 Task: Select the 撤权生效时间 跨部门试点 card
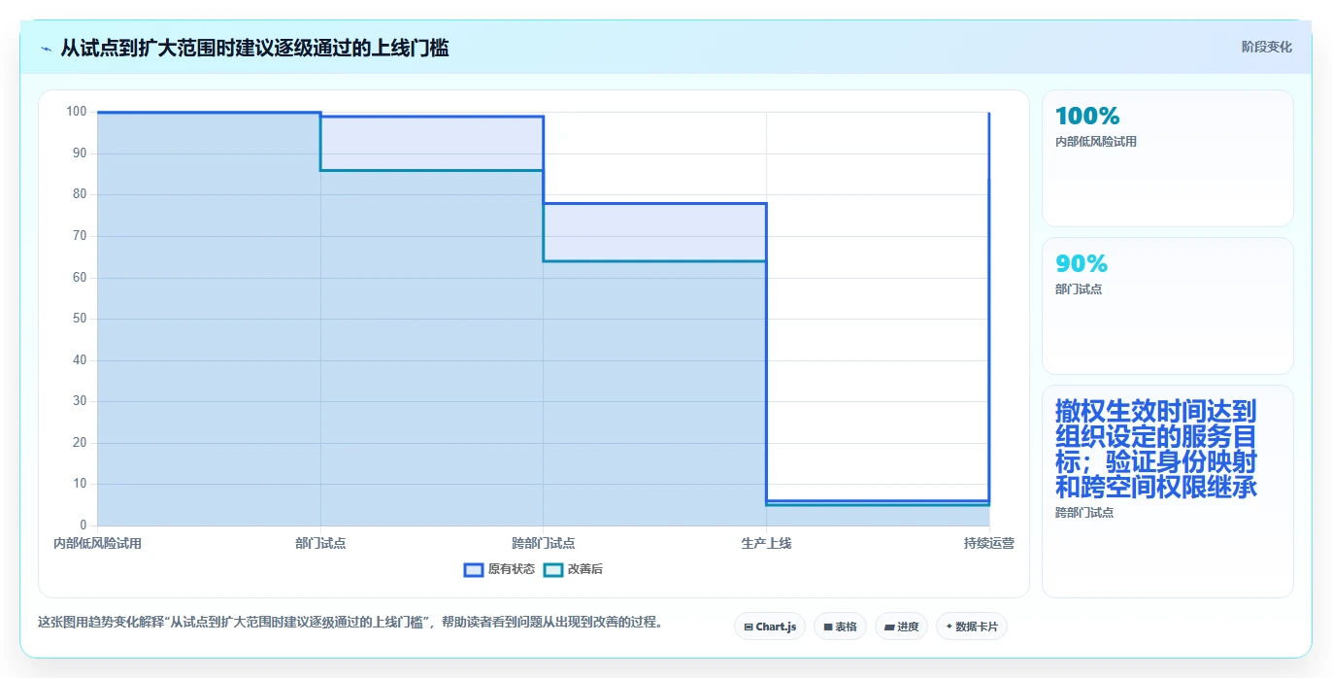point(1168,492)
